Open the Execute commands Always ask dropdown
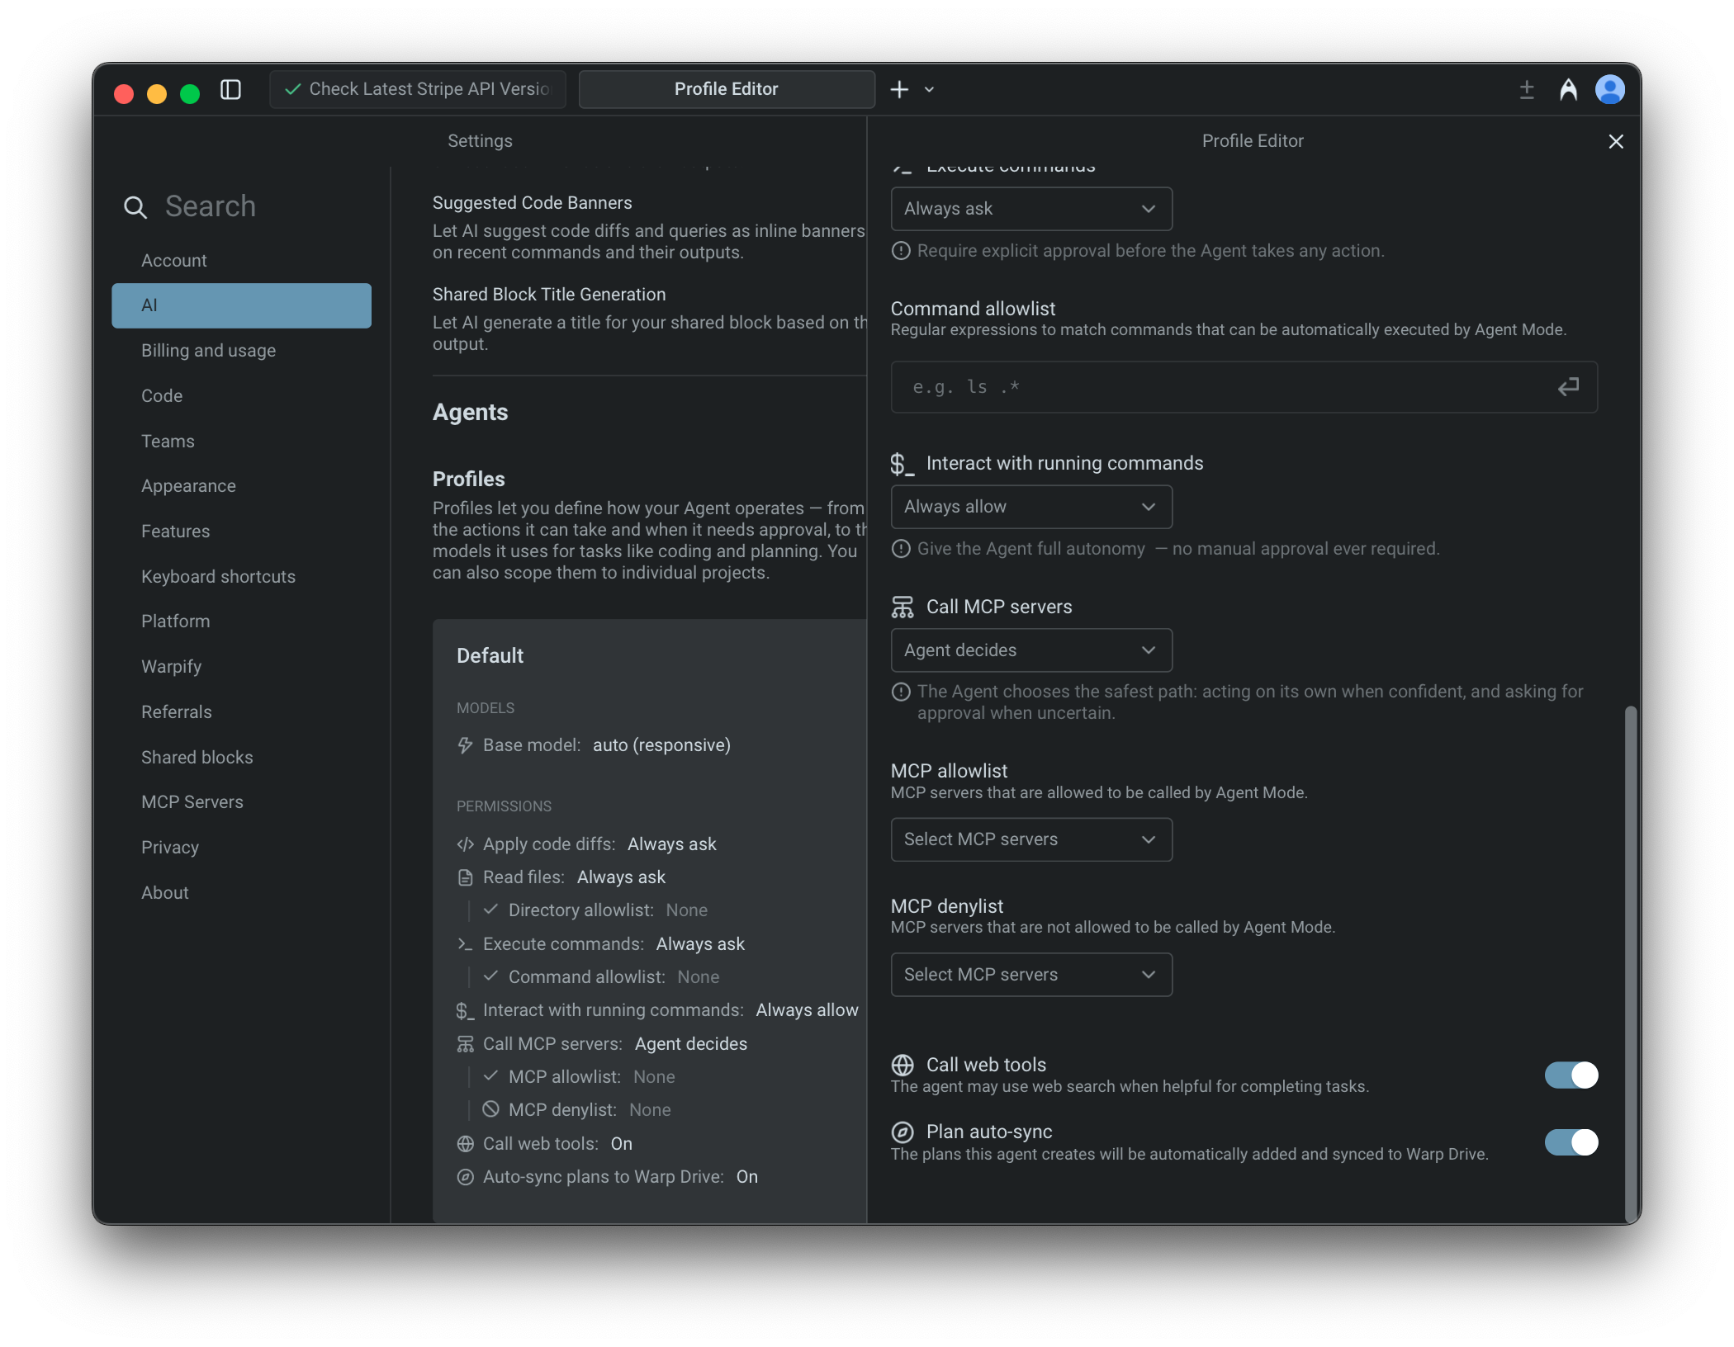Viewport: 1734px width, 1347px height. click(1030, 209)
